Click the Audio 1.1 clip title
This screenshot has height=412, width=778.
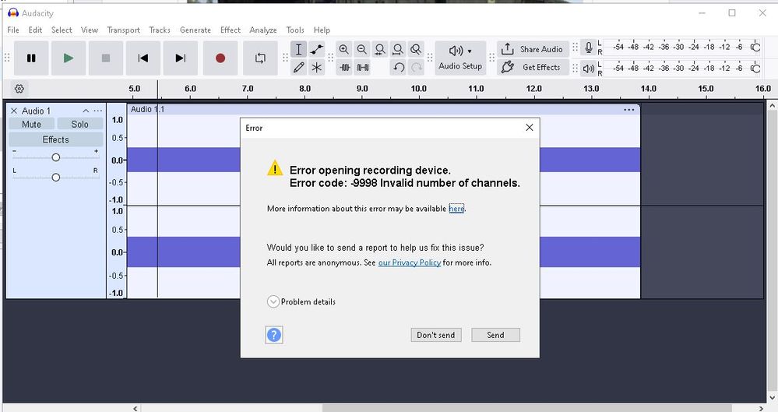(x=147, y=109)
